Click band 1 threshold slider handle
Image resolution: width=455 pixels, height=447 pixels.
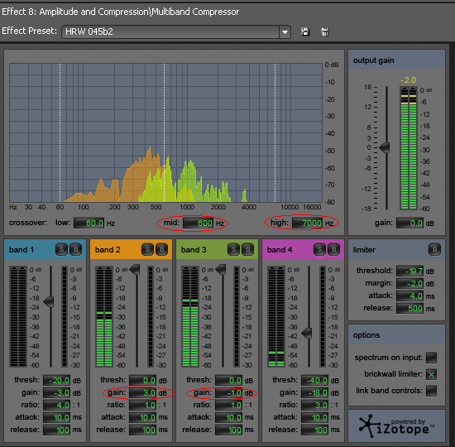[x=49, y=301]
